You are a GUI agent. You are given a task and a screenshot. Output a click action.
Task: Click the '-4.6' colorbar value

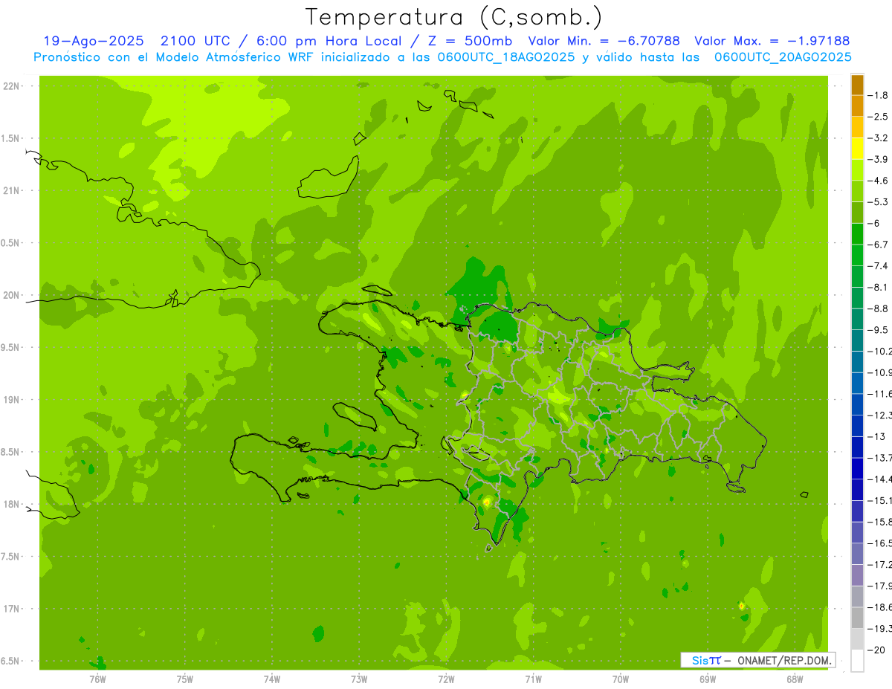coord(879,181)
